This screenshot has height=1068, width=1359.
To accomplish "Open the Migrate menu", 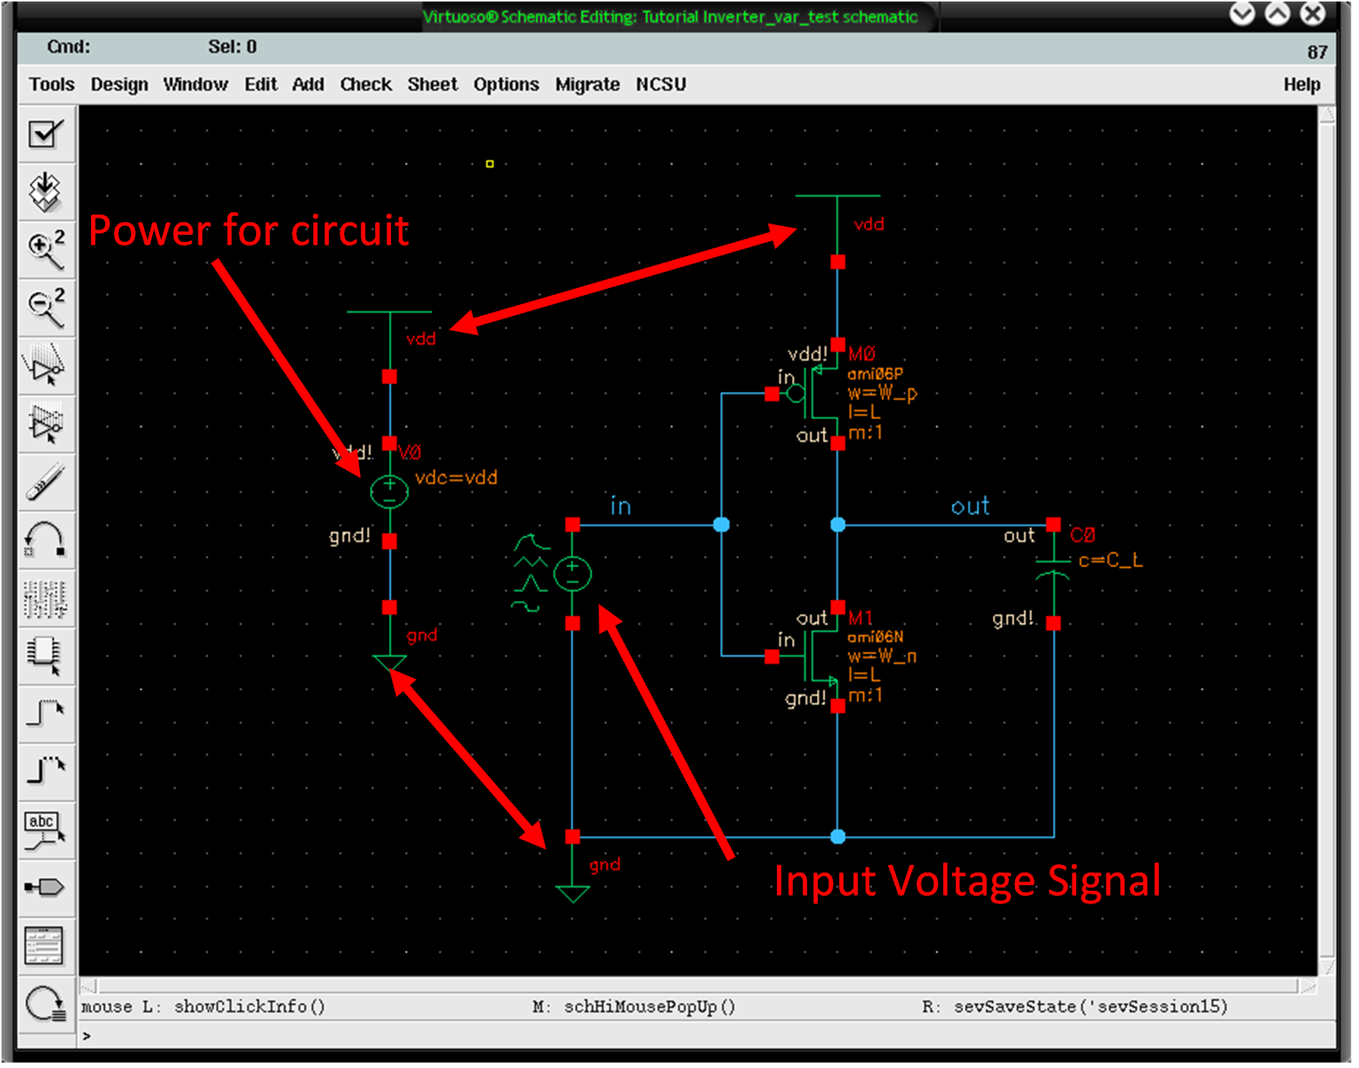I will tap(587, 84).
